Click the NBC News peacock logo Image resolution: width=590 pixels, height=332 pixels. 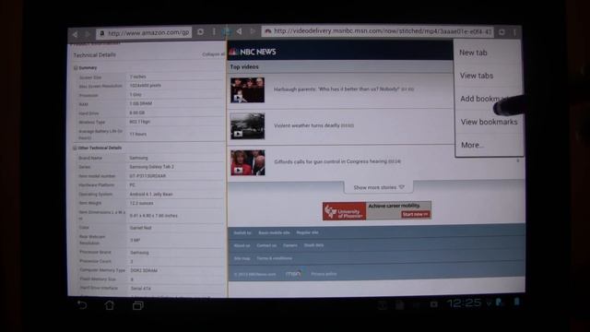(233, 52)
